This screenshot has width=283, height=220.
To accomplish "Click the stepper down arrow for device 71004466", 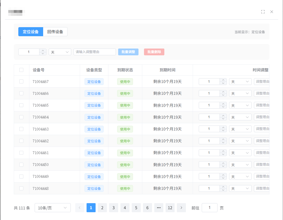I will 223,95.
